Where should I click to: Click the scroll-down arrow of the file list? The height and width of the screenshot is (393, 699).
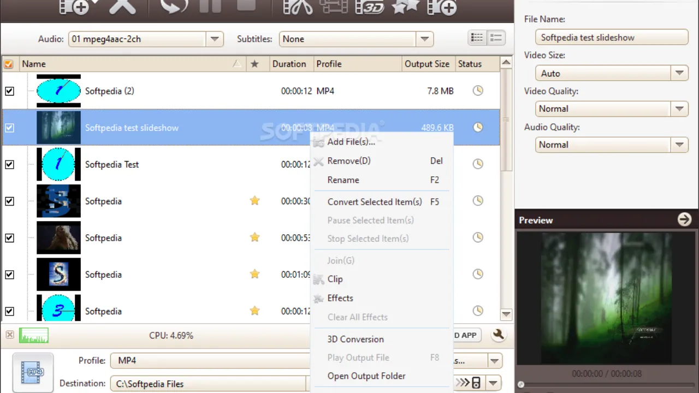[506, 314]
